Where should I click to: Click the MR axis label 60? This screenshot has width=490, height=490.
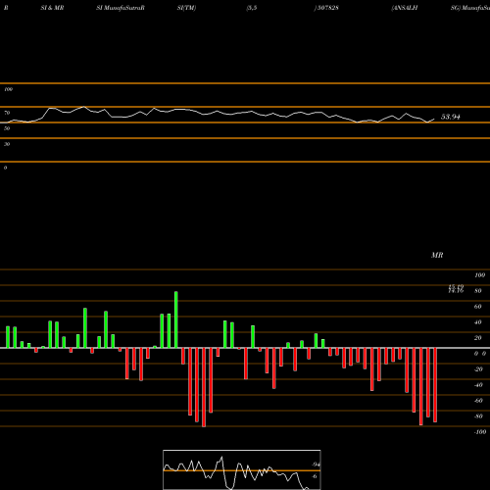[x=478, y=307]
